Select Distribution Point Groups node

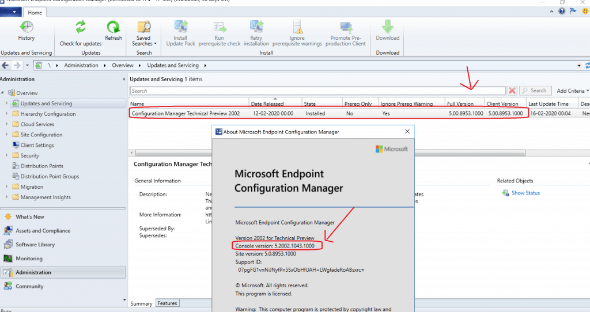coord(50,176)
